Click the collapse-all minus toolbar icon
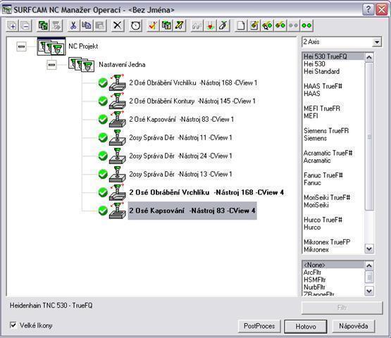This screenshot has height=338, width=391. pos(25,25)
